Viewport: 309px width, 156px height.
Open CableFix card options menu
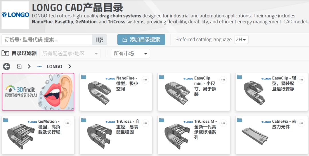(301, 123)
